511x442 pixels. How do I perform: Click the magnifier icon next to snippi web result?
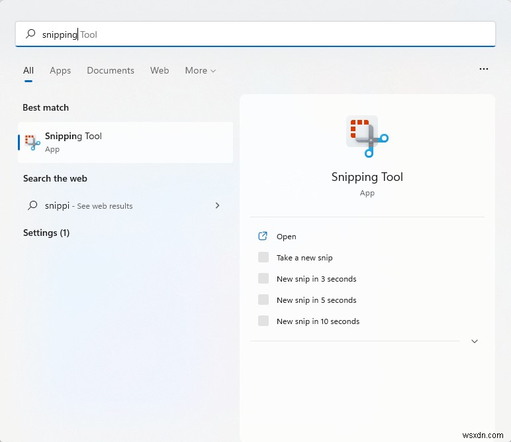pos(32,205)
